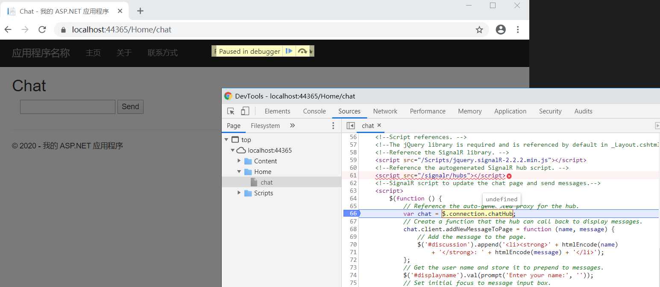Open the Chrome profile avatar
The width and height of the screenshot is (660, 287).
(501, 29)
